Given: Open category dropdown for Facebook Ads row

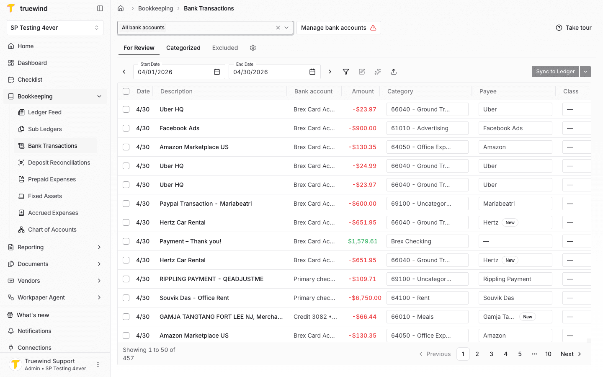Looking at the screenshot, I should pos(428,128).
